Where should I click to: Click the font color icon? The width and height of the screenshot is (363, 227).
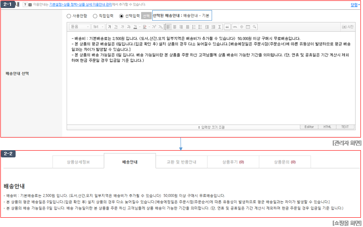pos(135,27)
